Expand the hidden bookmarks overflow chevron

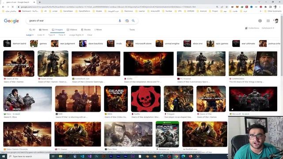[x=260, y=11]
